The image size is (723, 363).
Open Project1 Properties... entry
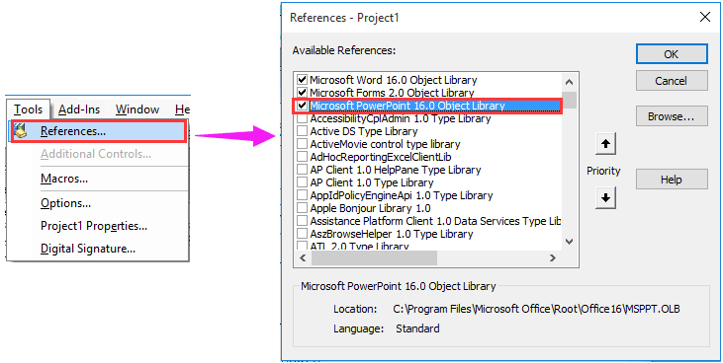tap(94, 226)
